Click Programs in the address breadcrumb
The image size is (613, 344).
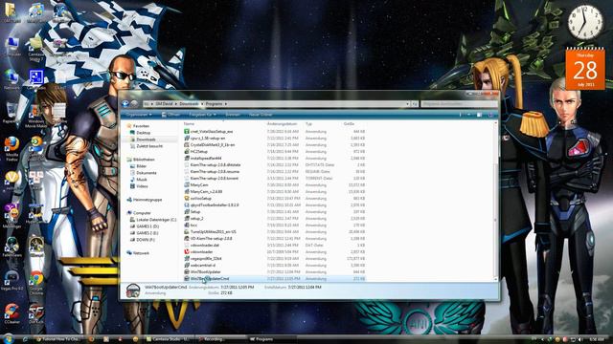click(x=214, y=104)
